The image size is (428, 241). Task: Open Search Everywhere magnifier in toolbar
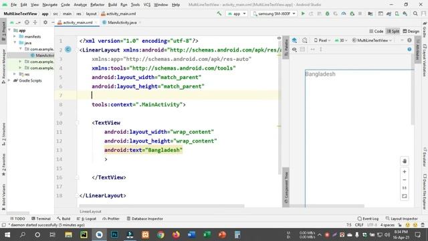pos(415,13)
